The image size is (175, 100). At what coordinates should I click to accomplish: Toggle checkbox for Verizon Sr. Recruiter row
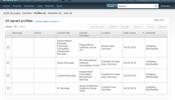tap(8, 88)
